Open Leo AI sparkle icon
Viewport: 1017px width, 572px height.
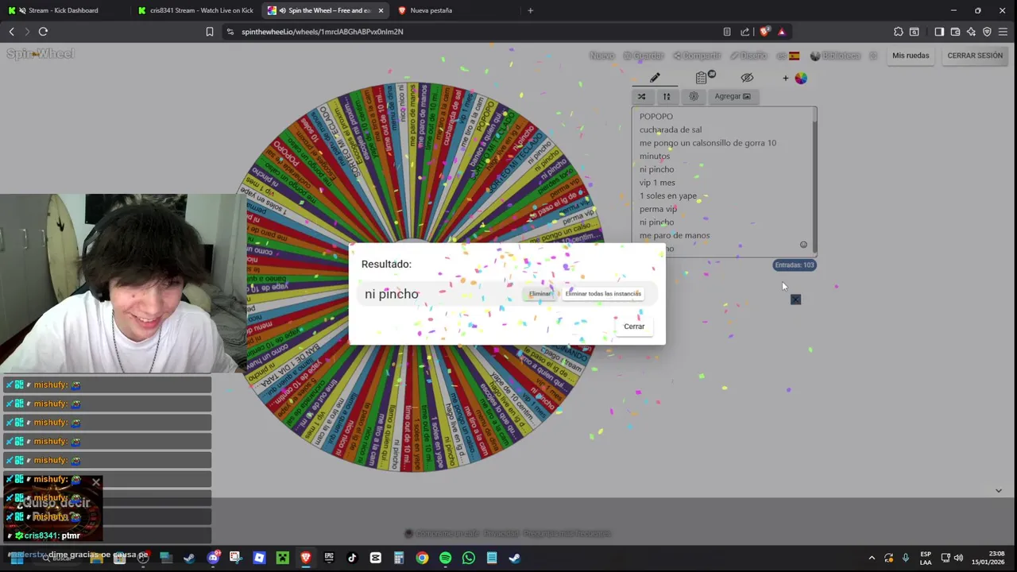pyautogui.click(x=971, y=32)
